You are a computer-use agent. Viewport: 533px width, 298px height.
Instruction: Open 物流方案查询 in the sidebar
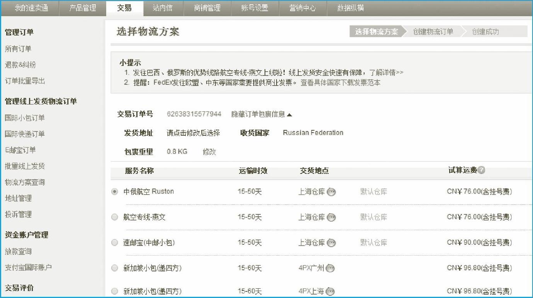(25, 182)
